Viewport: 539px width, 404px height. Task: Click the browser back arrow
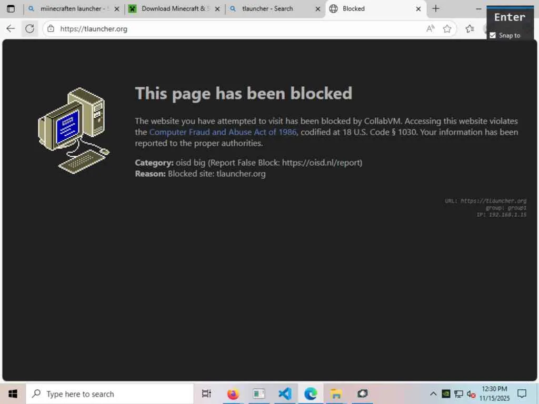[11, 28]
